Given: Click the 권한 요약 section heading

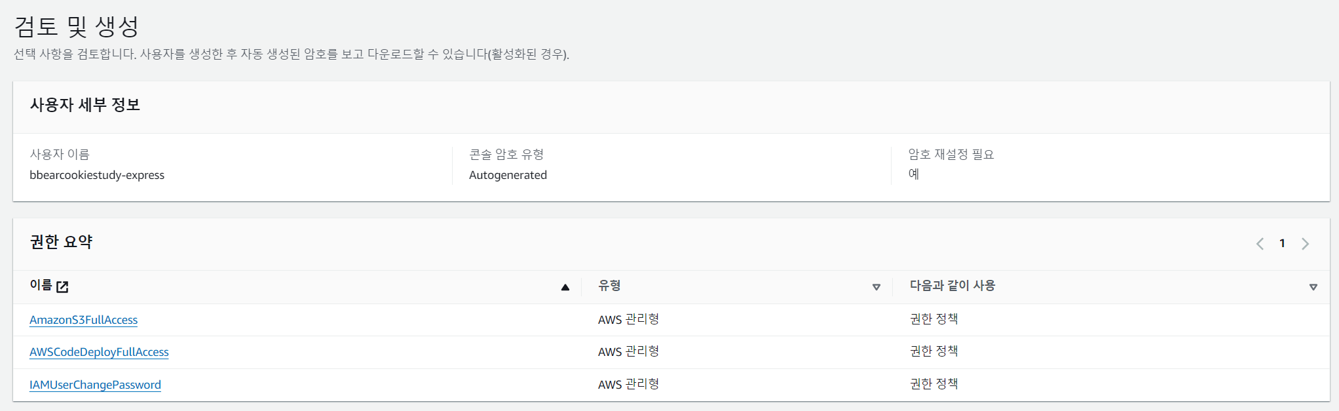Looking at the screenshot, I should (x=61, y=242).
